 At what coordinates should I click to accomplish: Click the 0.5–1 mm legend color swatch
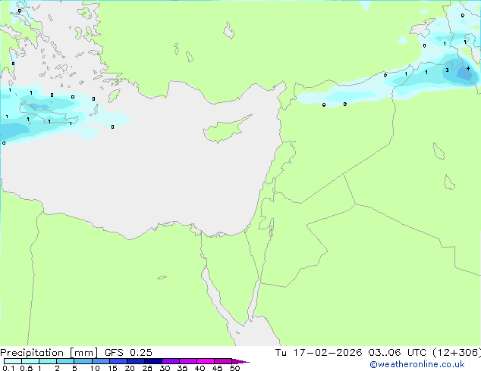[x=30, y=361]
